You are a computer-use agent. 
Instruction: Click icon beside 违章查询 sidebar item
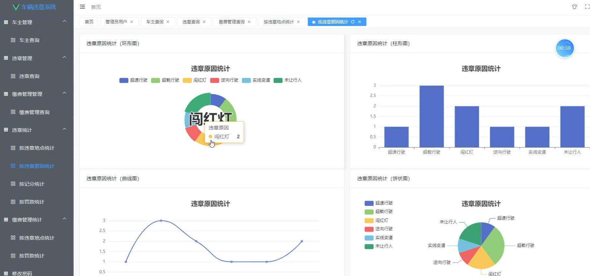tap(13, 76)
